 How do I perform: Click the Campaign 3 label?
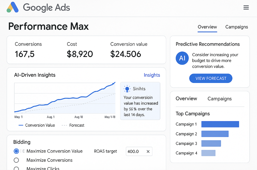[x=186, y=144]
